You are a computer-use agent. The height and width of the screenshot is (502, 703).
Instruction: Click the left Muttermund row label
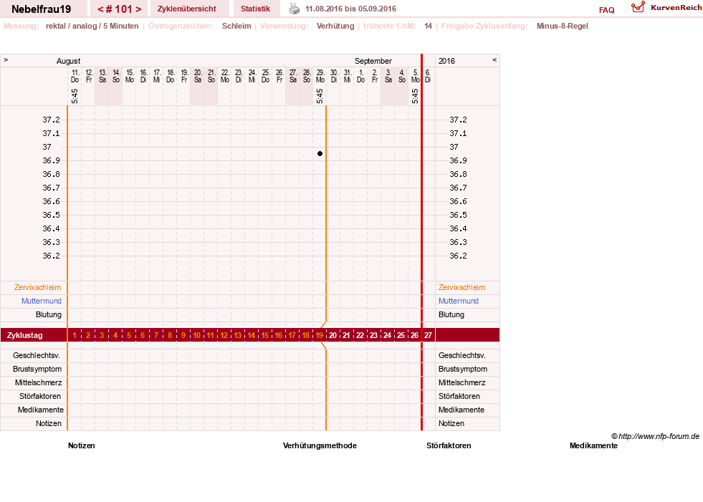click(x=42, y=301)
